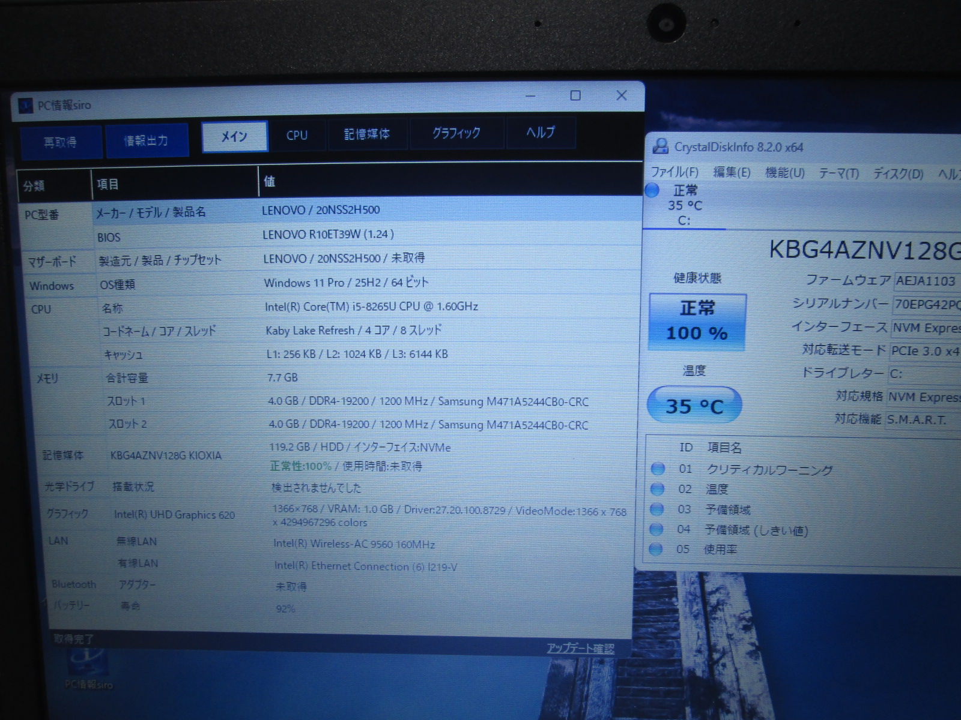Close the PC情報siro window

pyautogui.click(x=622, y=95)
